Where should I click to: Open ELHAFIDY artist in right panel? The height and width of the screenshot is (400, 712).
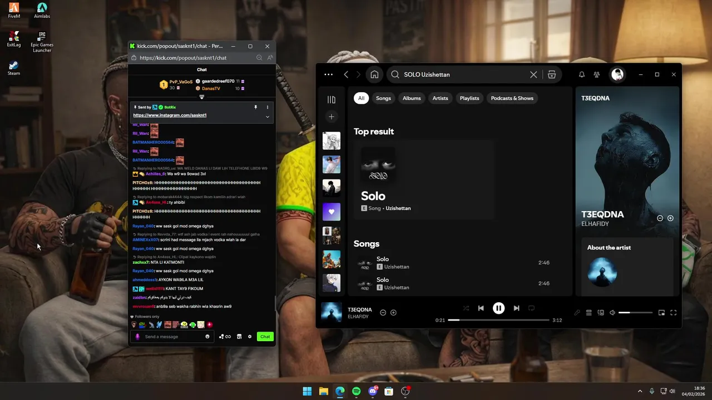coord(595,224)
